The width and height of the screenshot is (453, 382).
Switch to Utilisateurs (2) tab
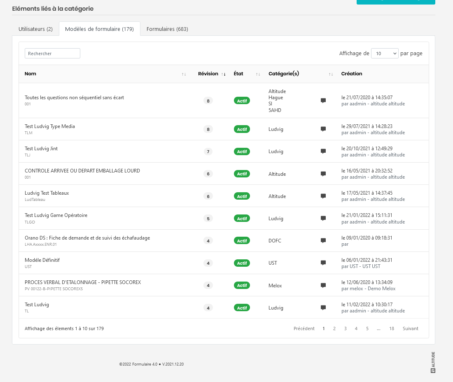coord(35,29)
